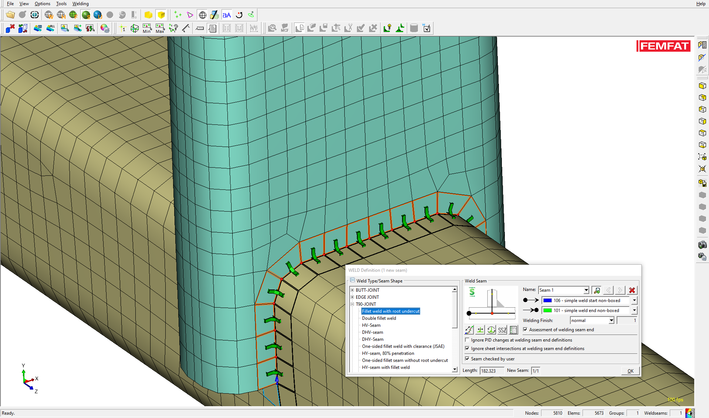Click the Max value toolbar icon

click(x=160, y=28)
